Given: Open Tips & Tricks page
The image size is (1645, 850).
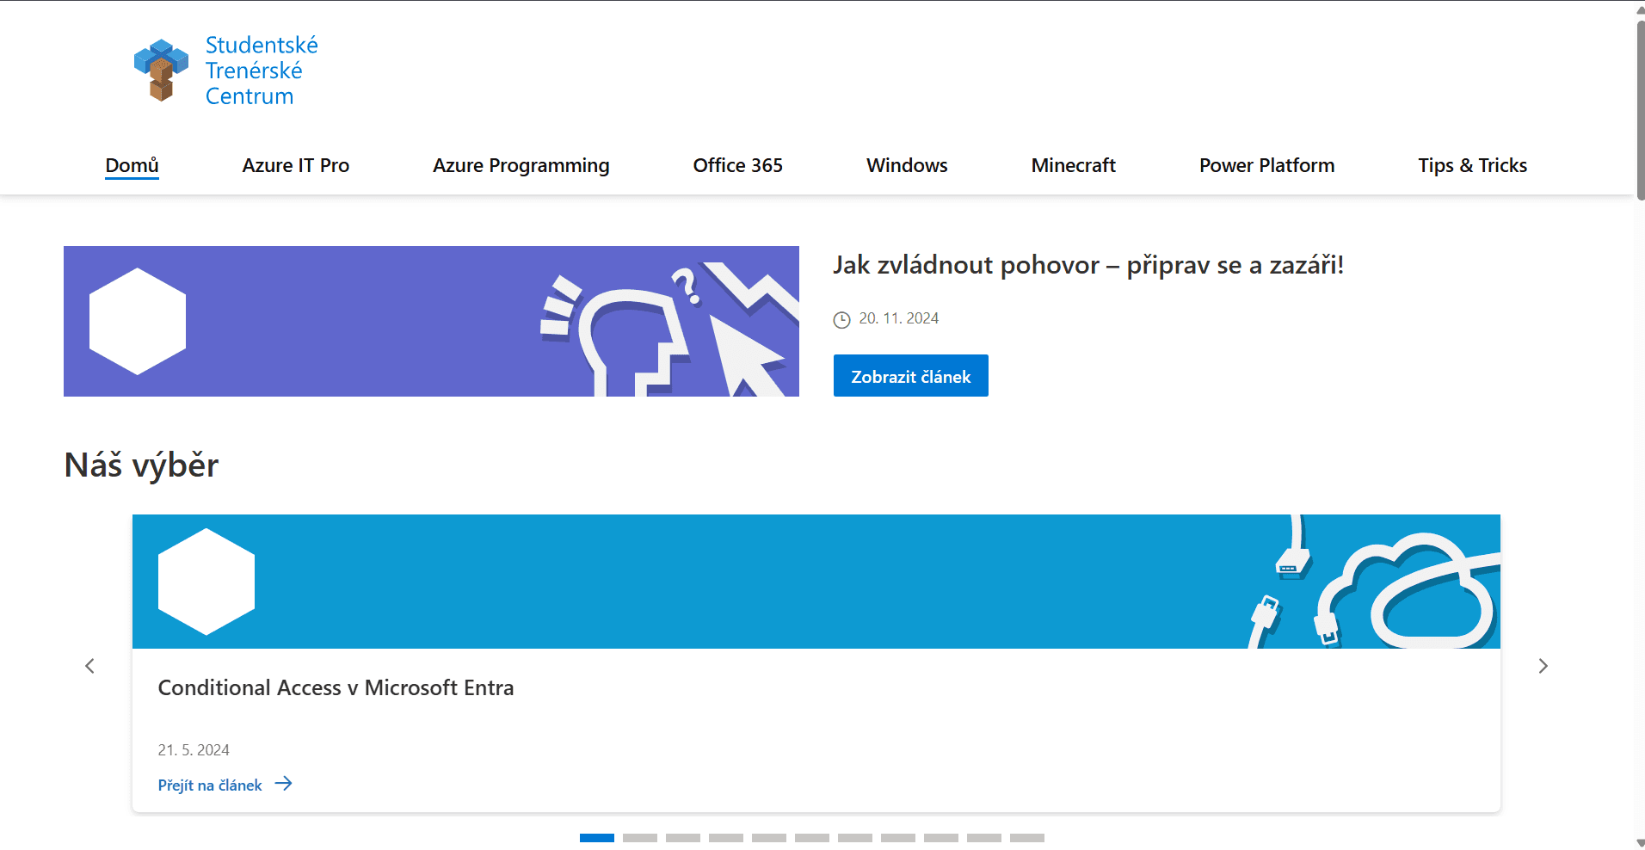Looking at the screenshot, I should coord(1472,165).
